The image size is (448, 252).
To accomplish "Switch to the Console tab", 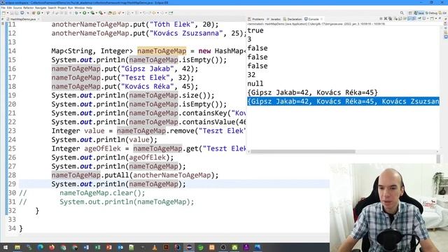I will (311, 19).
